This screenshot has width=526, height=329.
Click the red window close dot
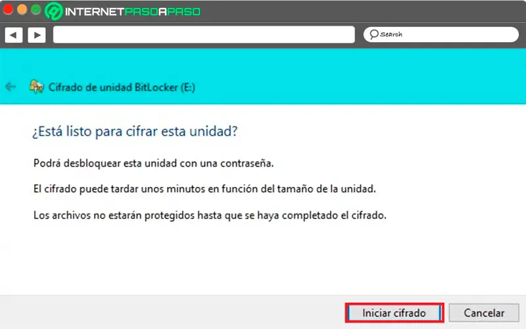pyautogui.click(x=8, y=9)
